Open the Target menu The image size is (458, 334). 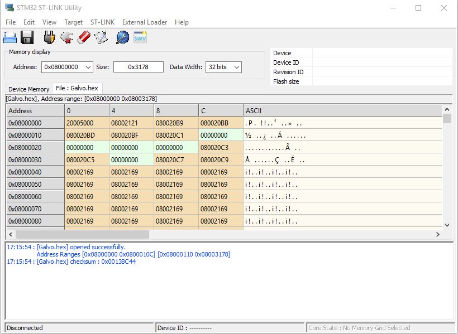73,22
